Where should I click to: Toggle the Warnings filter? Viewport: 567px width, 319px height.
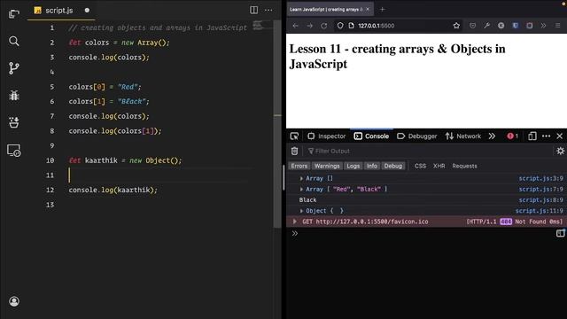[327, 166]
